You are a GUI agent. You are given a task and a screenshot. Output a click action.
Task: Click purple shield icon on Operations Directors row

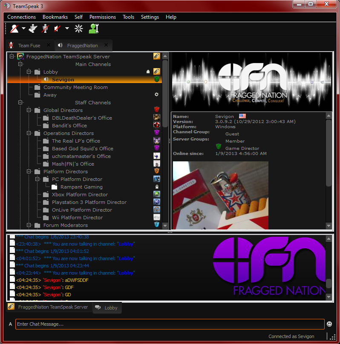pos(157,132)
